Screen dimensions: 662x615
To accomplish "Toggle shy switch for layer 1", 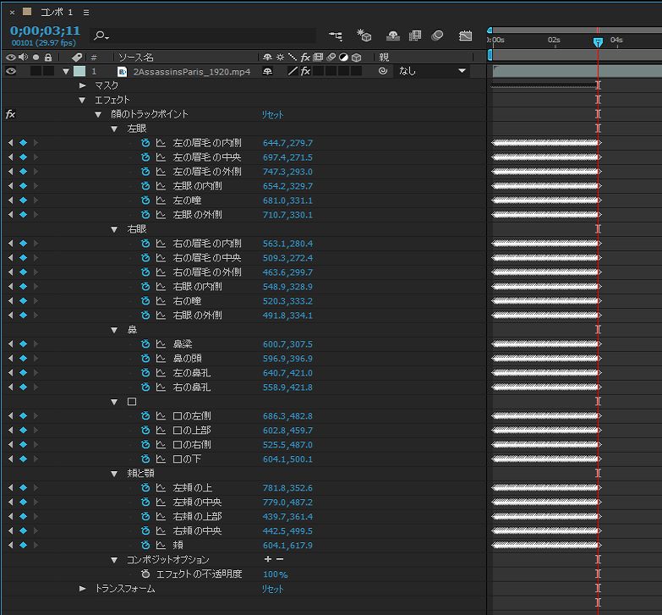I will [x=267, y=71].
